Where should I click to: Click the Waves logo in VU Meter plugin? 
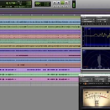81,84
